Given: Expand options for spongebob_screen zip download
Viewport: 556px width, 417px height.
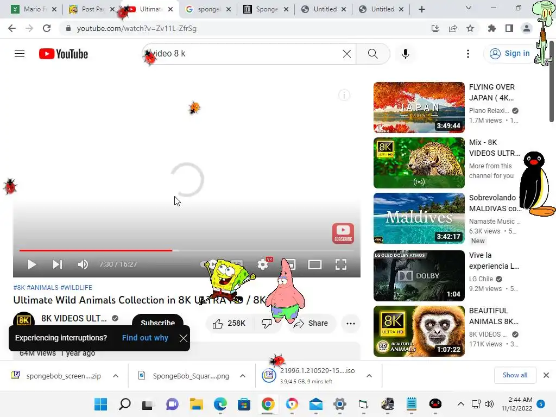Looking at the screenshot, I should pyautogui.click(x=116, y=376).
